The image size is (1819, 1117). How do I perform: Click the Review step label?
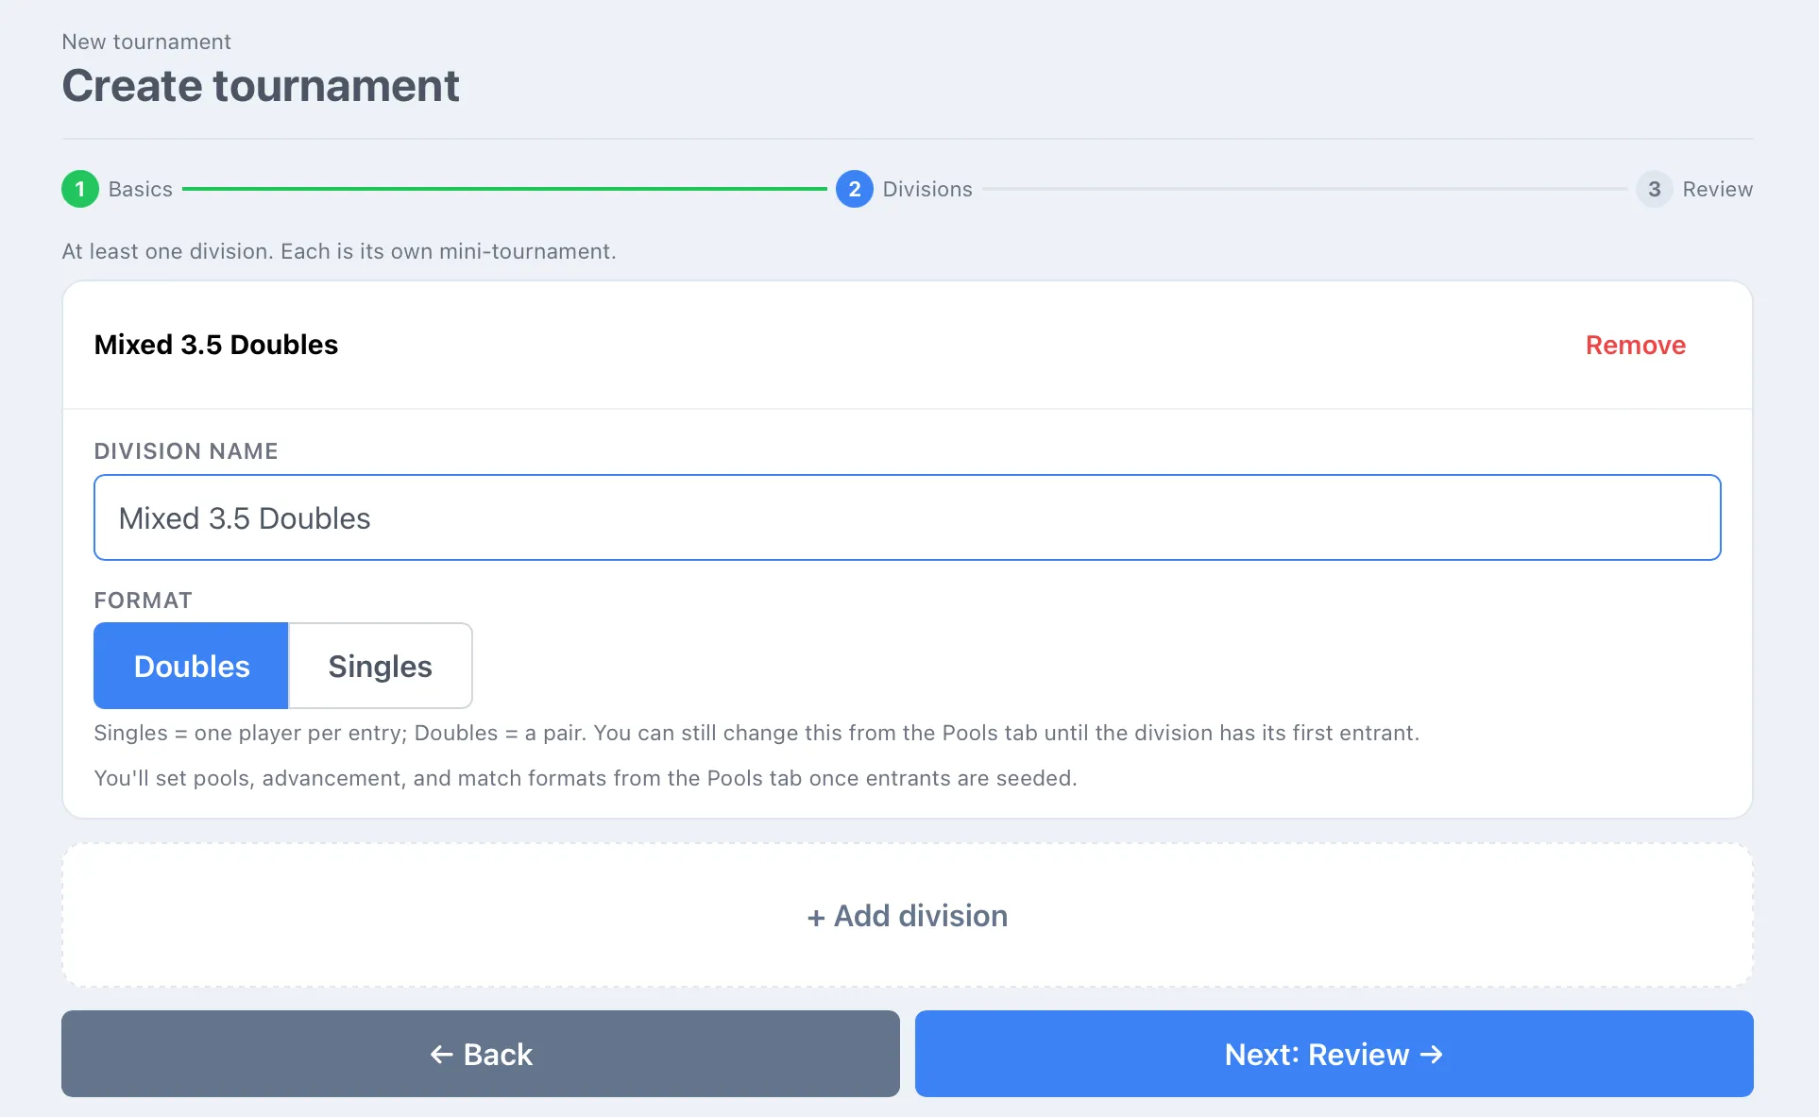point(1717,189)
